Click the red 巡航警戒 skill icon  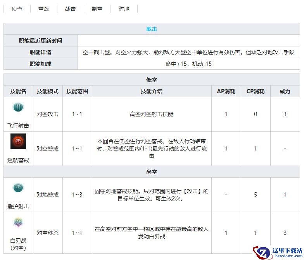coord(18,141)
